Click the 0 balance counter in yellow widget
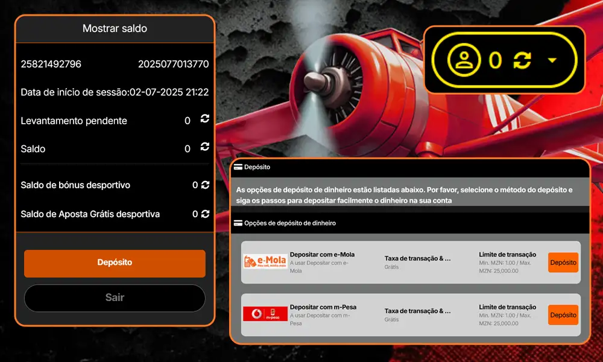 (x=494, y=61)
